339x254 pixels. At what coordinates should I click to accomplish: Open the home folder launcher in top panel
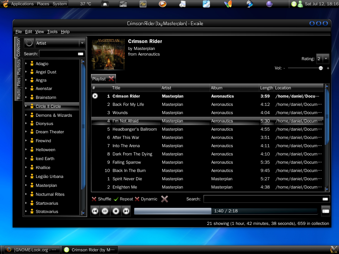coord(105,4)
